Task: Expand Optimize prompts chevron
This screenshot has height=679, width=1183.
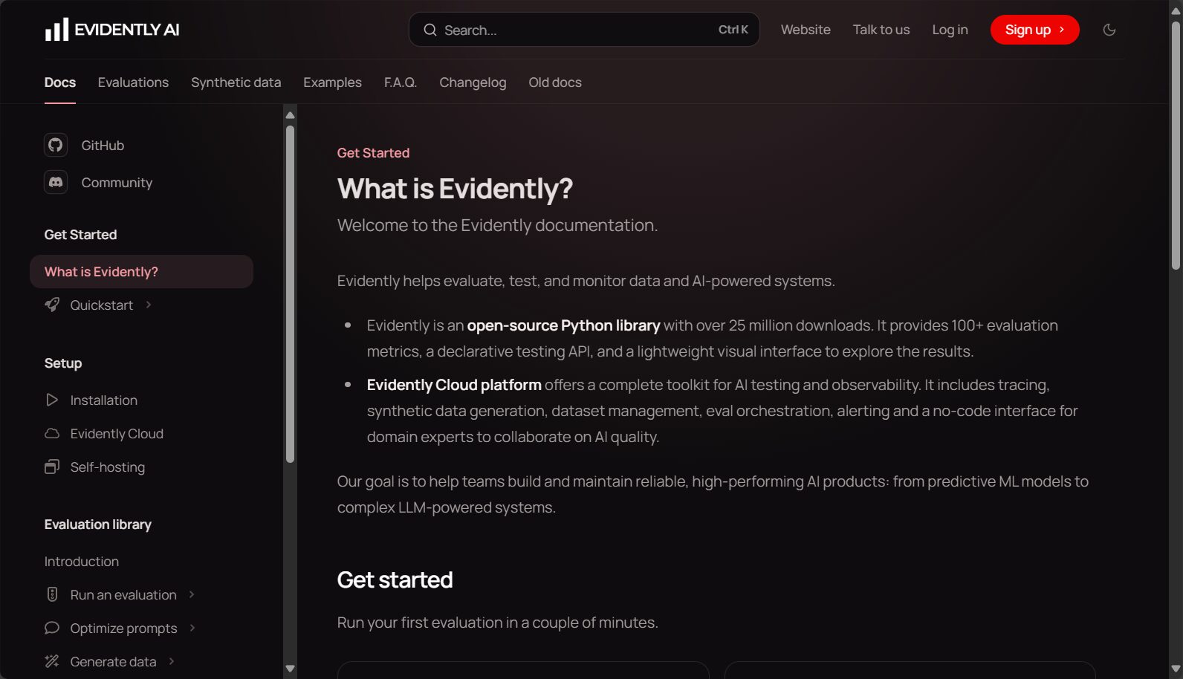Action: point(192,628)
